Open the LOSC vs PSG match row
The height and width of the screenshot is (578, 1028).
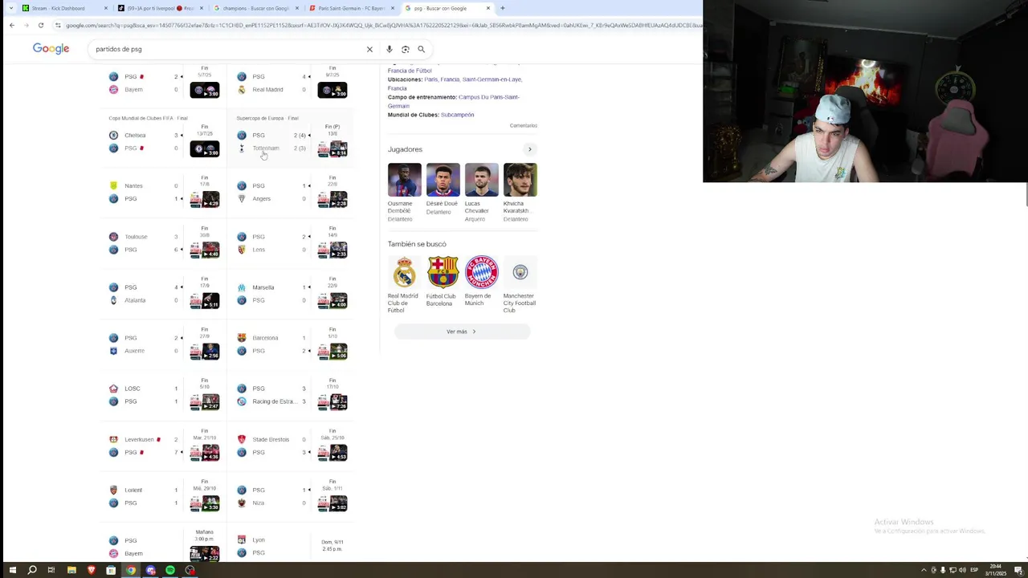[x=163, y=395]
